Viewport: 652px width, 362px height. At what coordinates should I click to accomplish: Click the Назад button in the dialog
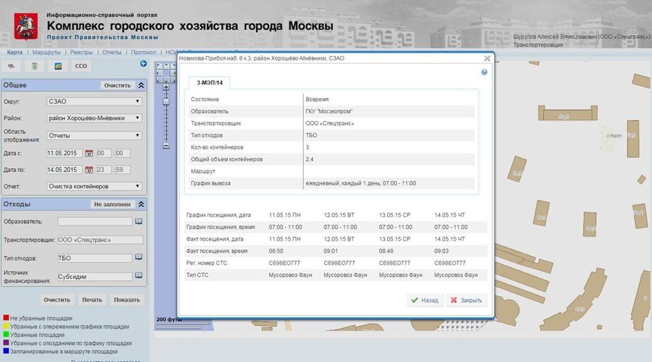[x=425, y=300]
